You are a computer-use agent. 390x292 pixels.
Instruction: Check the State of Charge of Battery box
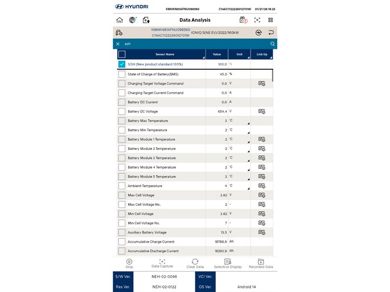(x=122, y=74)
